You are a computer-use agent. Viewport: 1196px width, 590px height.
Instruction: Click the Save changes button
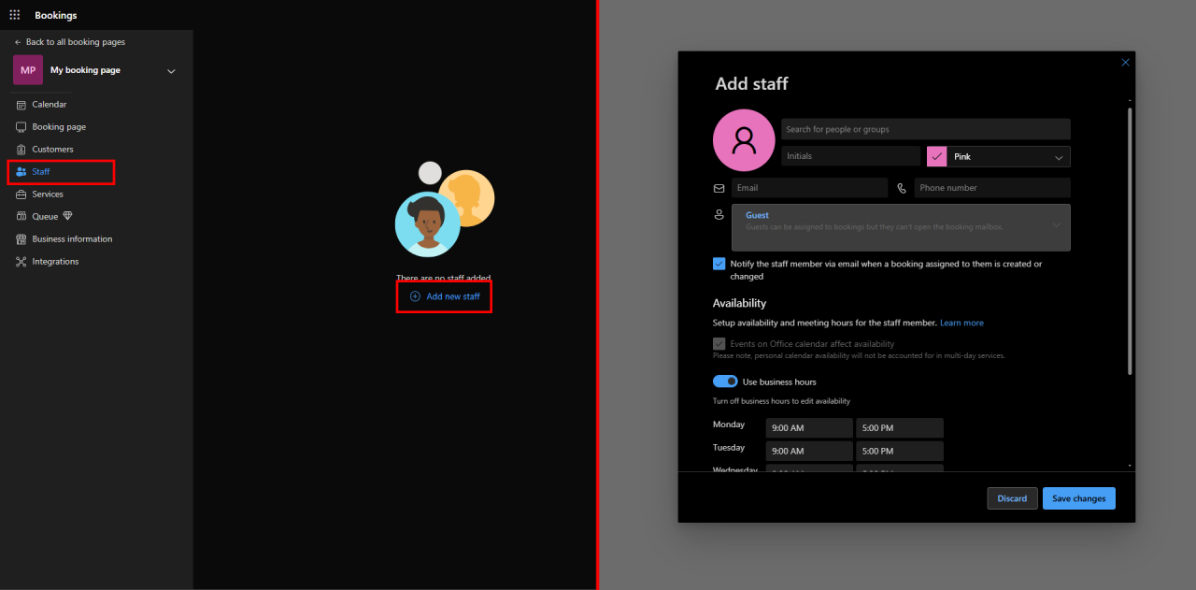(1079, 498)
